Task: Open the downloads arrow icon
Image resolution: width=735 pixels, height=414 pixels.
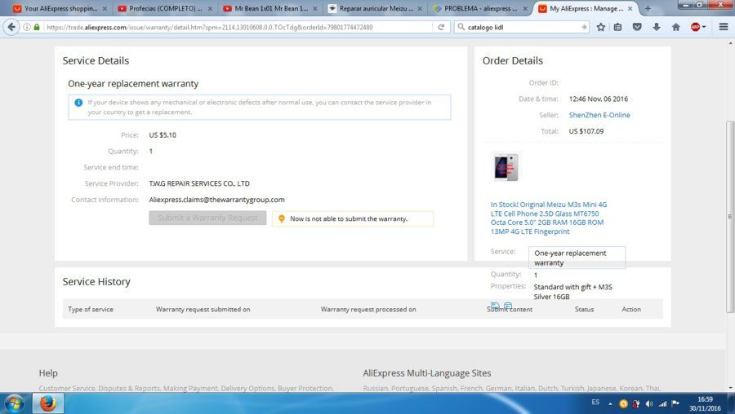Action: (x=657, y=27)
